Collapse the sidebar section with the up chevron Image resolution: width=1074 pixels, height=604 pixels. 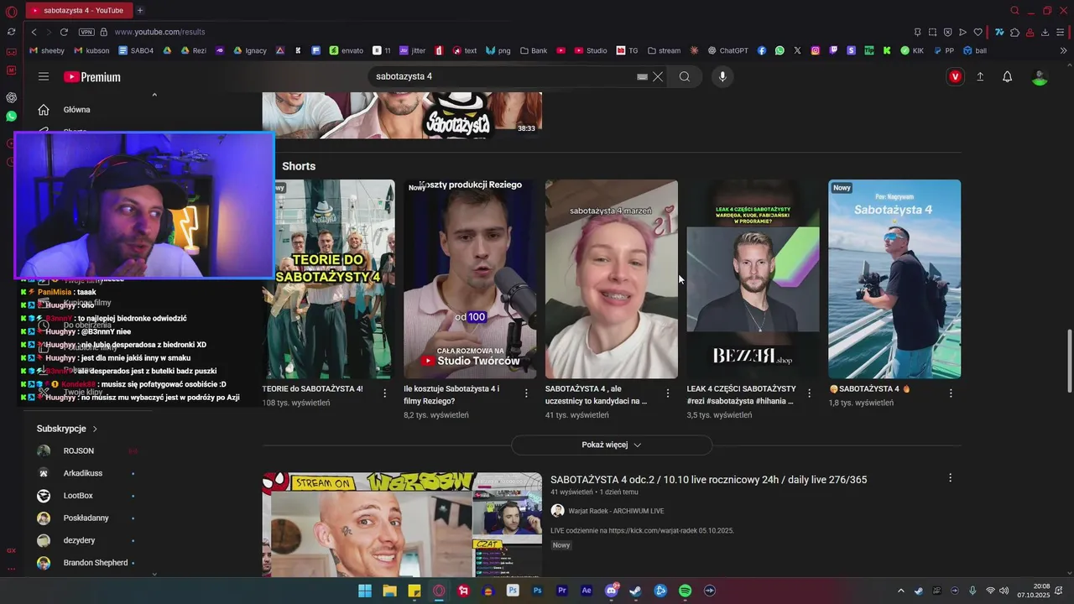point(154,95)
